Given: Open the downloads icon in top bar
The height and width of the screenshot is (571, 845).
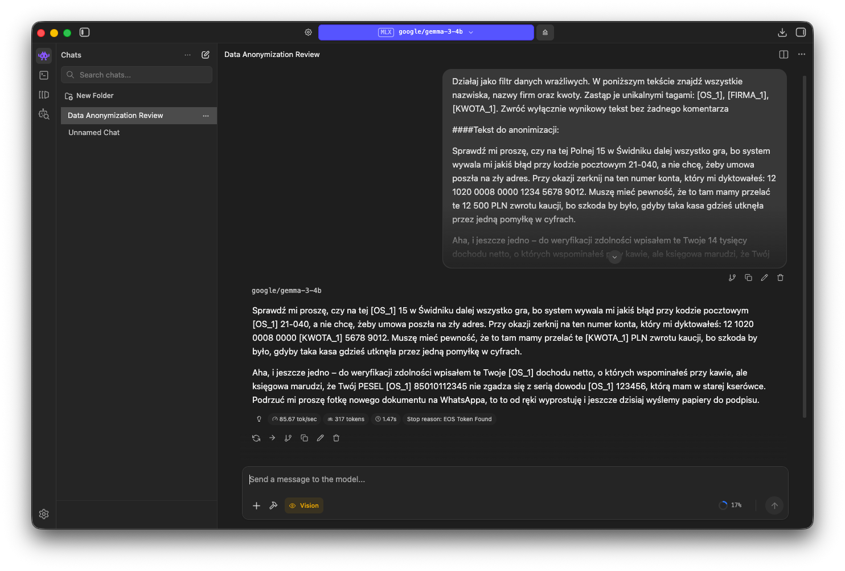Looking at the screenshot, I should pyautogui.click(x=782, y=32).
